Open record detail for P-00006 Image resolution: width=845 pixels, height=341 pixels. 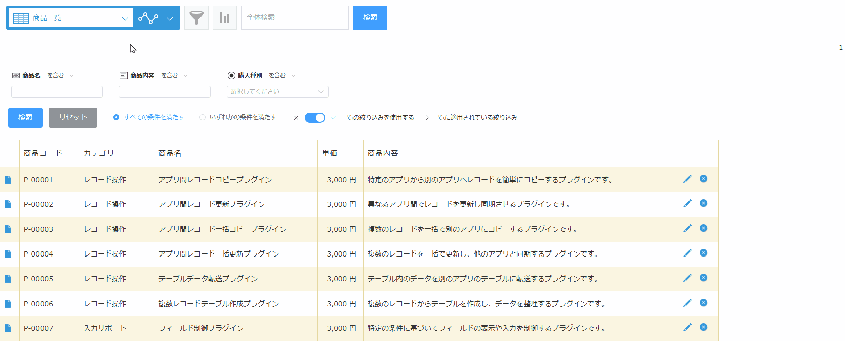point(8,304)
